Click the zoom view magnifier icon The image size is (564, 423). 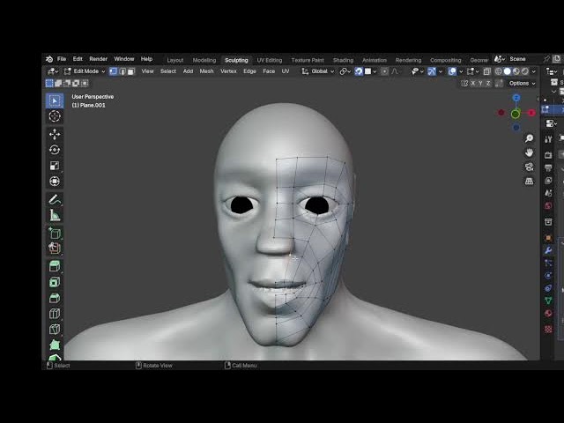[529, 138]
